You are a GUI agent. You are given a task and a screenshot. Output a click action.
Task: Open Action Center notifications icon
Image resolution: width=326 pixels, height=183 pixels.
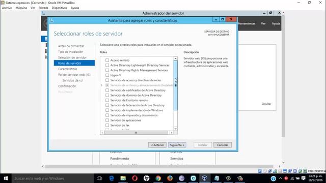coord(304,178)
